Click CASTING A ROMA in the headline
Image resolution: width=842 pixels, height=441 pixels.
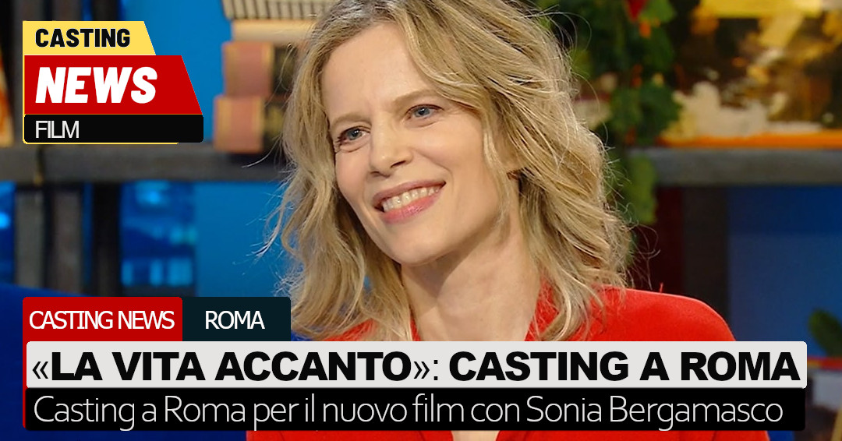[x=624, y=366]
